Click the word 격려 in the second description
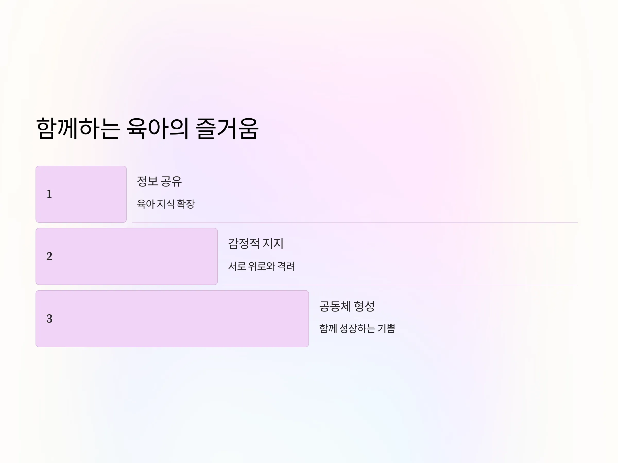The image size is (618, 463). [x=286, y=266]
